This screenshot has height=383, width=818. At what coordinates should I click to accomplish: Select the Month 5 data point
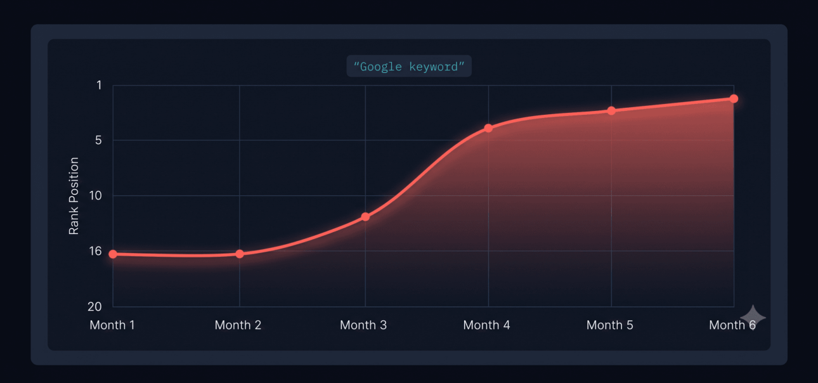coord(611,111)
